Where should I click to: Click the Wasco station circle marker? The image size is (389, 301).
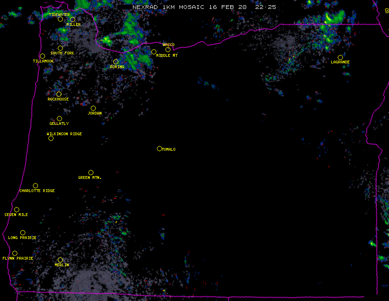(168, 49)
